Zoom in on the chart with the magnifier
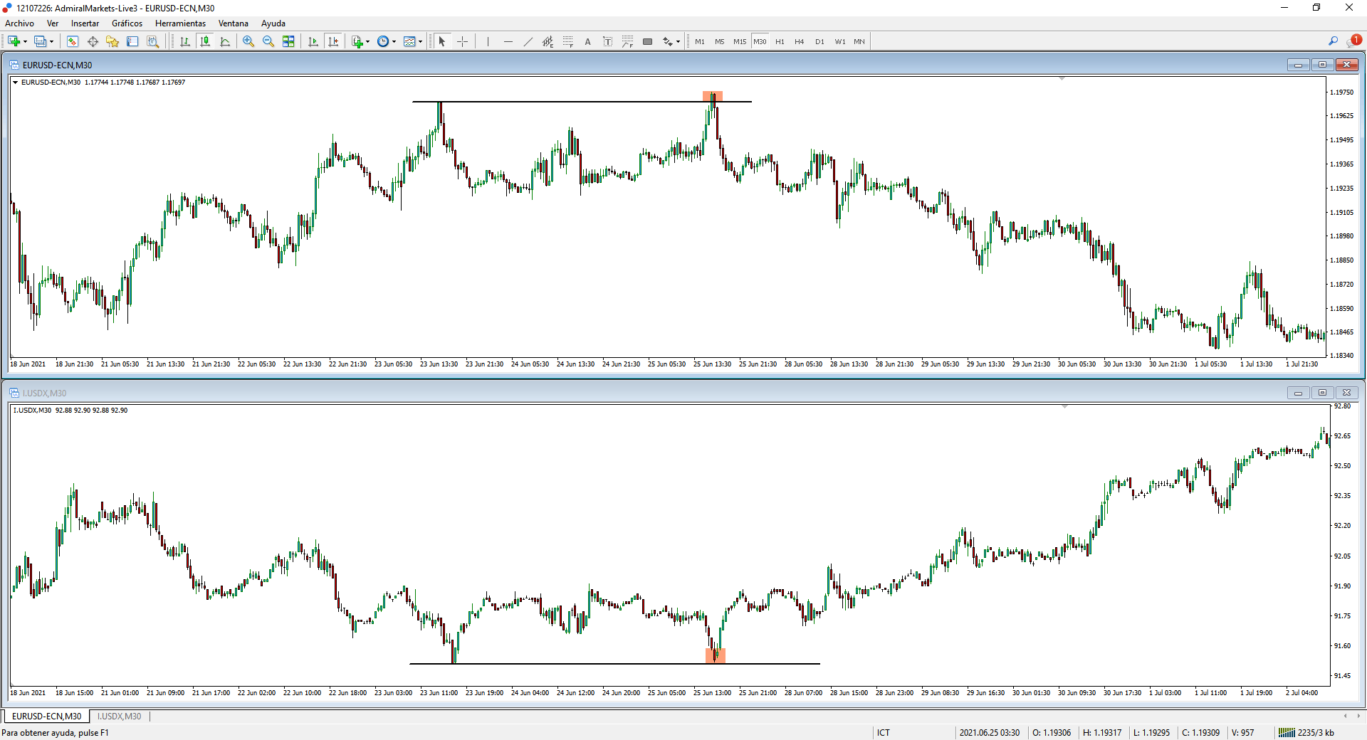 (x=248, y=41)
